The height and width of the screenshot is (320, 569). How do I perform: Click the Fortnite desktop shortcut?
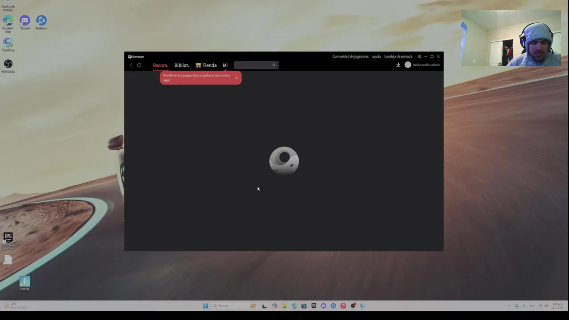coord(25,283)
